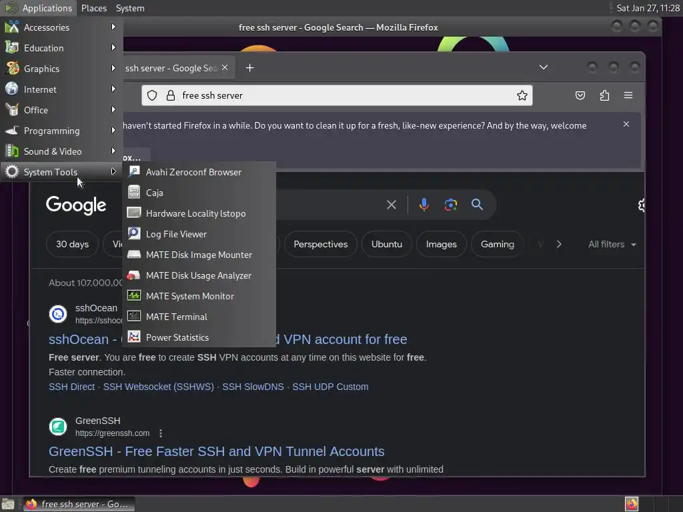The width and height of the screenshot is (683, 512).
Task: Open the Education submenu
Action: click(x=61, y=48)
